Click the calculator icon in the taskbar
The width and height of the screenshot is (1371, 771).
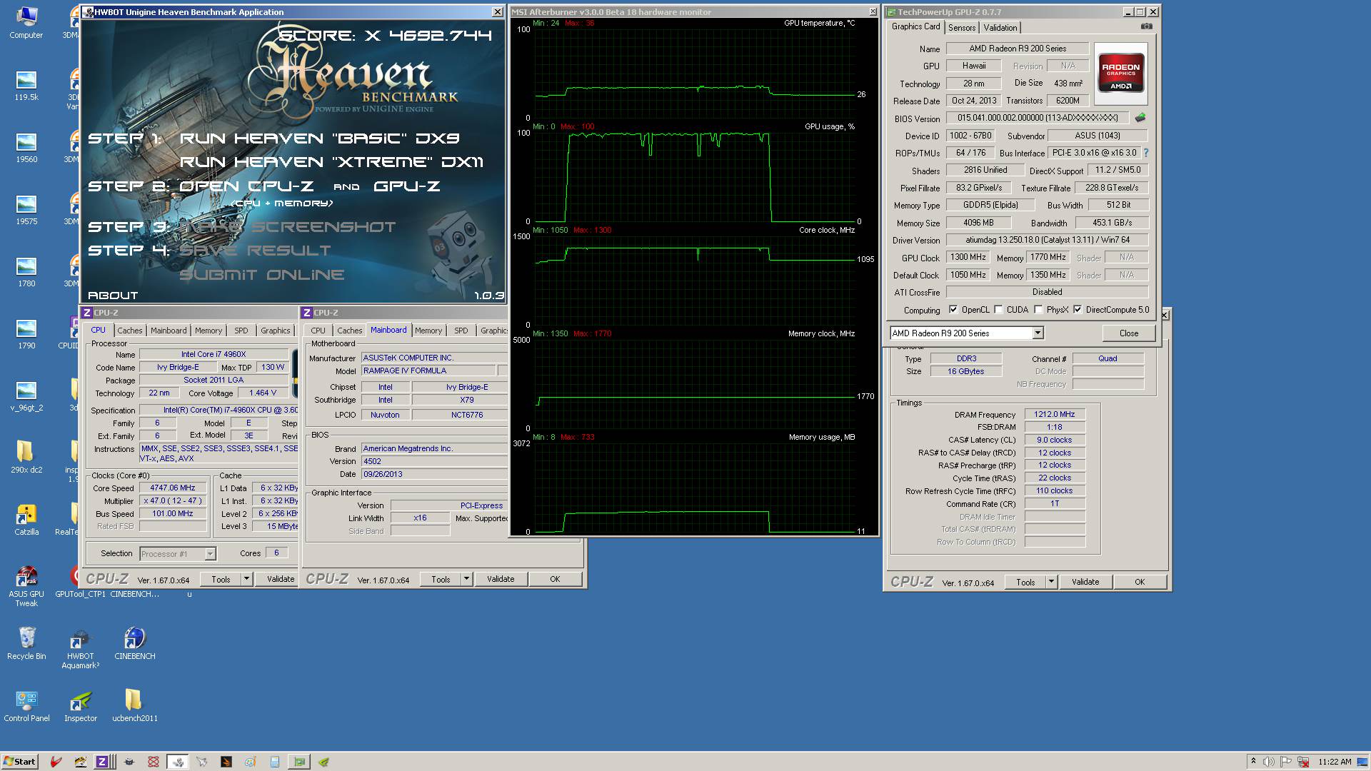click(275, 762)
